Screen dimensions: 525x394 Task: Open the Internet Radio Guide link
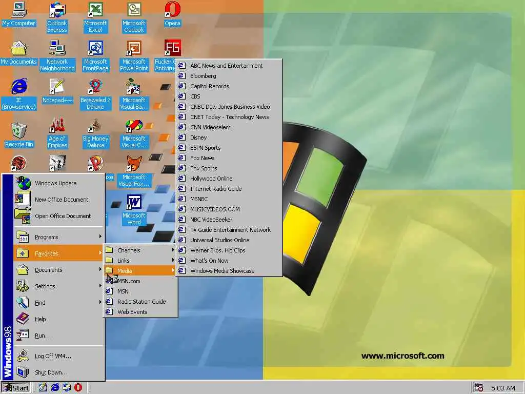[x=229, y=189]
